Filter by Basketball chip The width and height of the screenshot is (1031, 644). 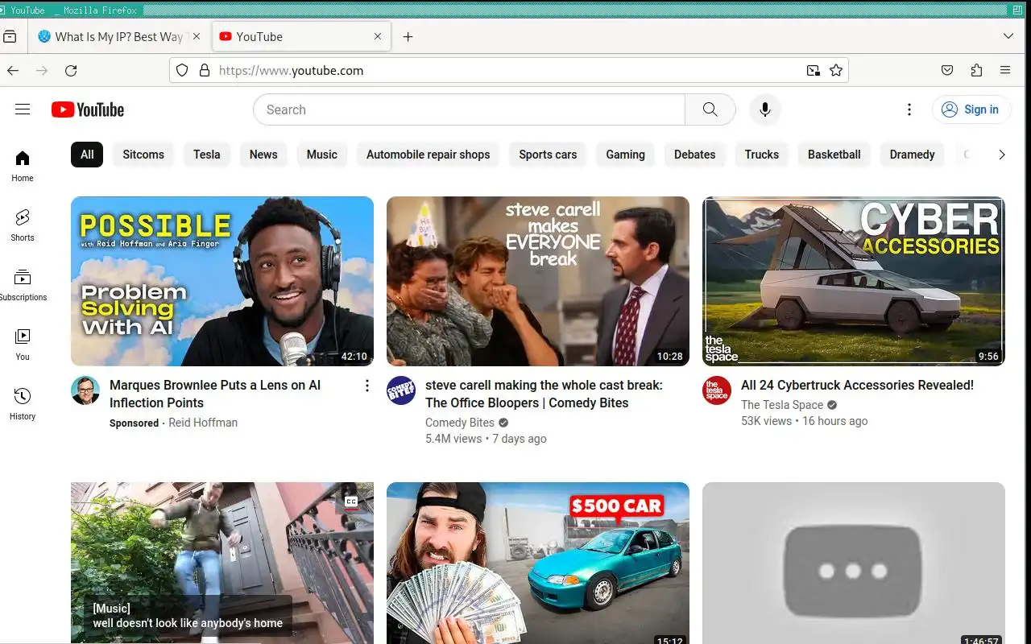coord(834,155)
